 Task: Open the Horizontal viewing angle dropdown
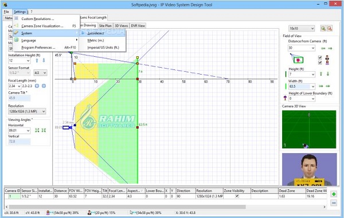pos(19,130)
